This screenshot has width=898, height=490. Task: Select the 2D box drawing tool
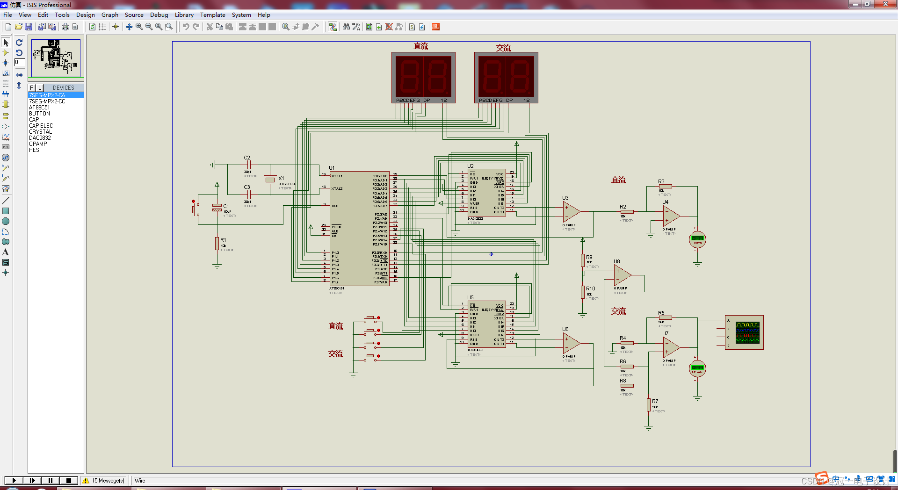point(6,211)
